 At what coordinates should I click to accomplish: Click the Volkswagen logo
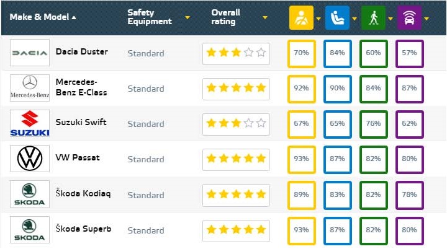pyautogui.click(x=29, y=159)
